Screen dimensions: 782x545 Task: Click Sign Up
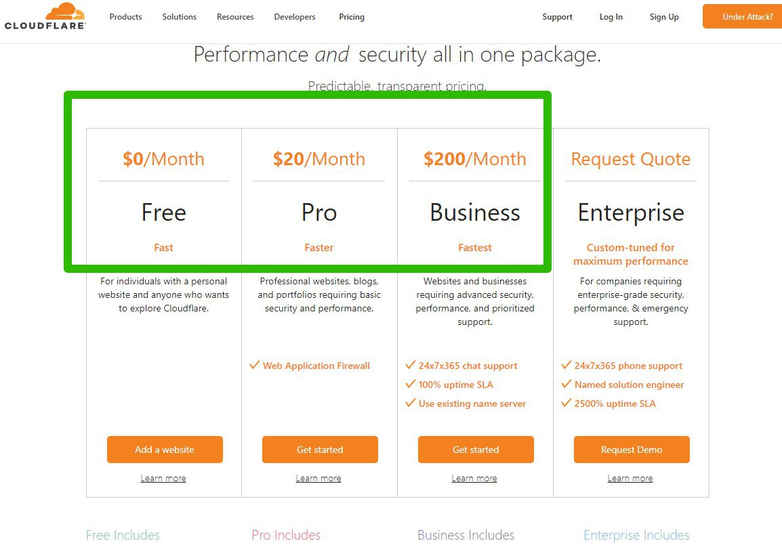664,17
